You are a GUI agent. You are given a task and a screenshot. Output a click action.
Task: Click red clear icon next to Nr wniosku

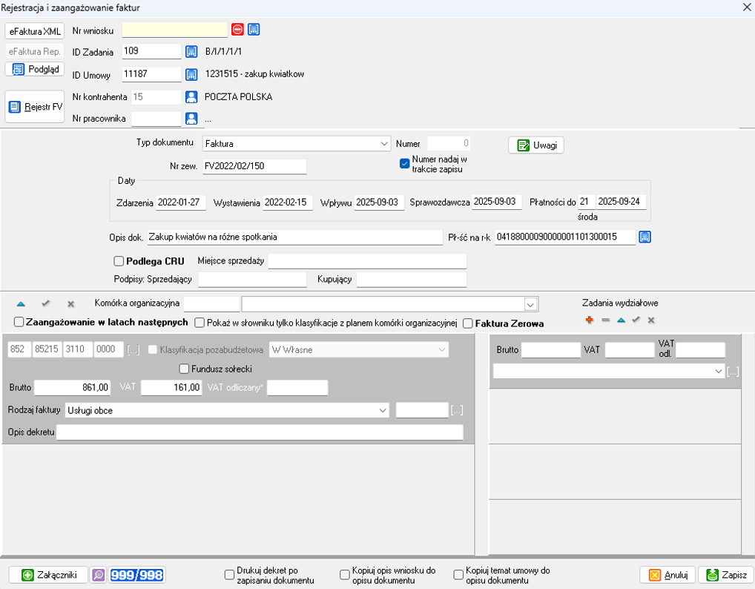237,30
